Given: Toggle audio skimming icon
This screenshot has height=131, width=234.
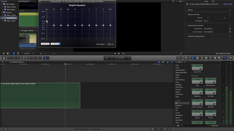Looking at the screenshot, I should [163, 62].
